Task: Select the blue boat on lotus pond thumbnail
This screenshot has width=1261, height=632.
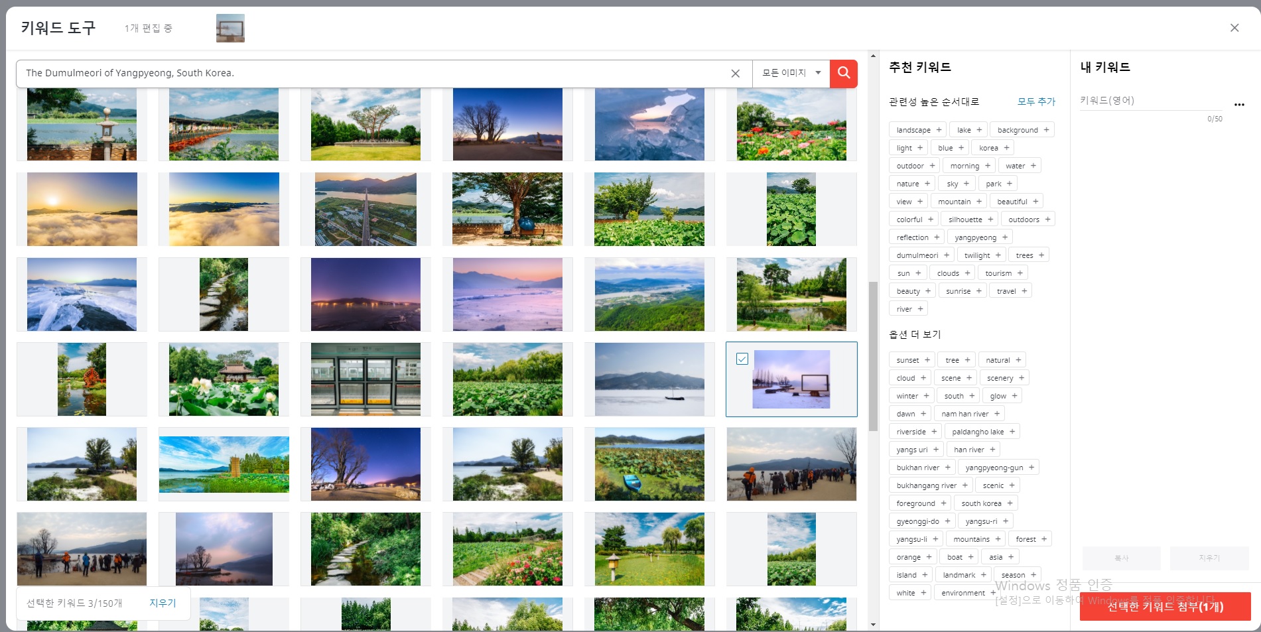Action: pyautogui.click(x=650, y=464)
